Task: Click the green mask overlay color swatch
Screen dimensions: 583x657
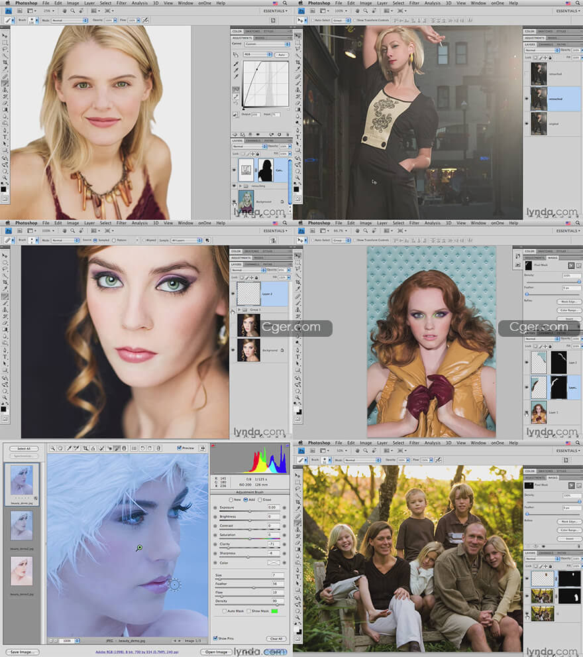Action: coord(275,611)
